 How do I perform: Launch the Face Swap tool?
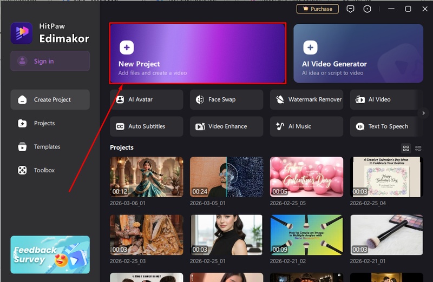tap(226, 99)
